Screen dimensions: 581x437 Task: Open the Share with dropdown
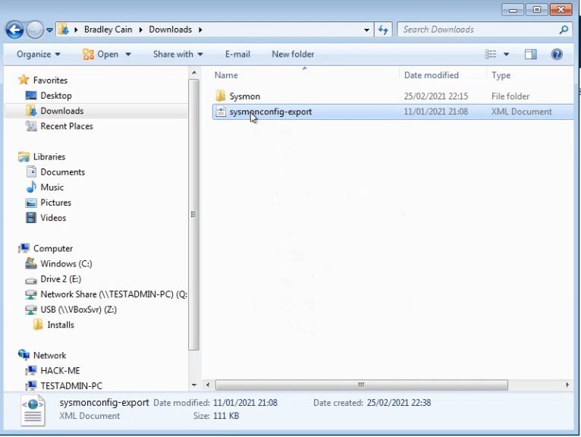[177, 55]
